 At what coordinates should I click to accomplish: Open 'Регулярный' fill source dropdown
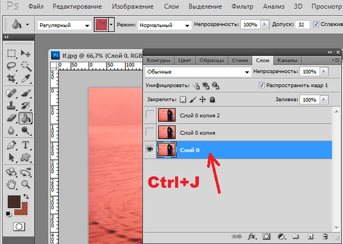point(65,25)
